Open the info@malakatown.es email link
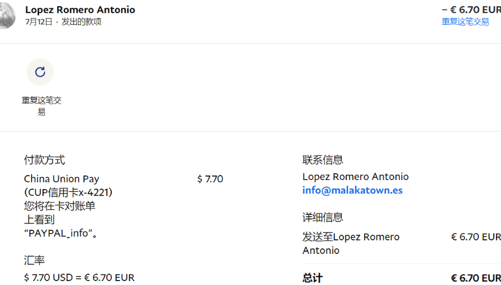 click(352, 190)
